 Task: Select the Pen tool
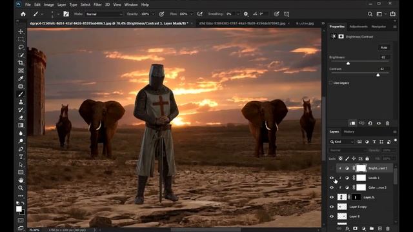(21, 149)
